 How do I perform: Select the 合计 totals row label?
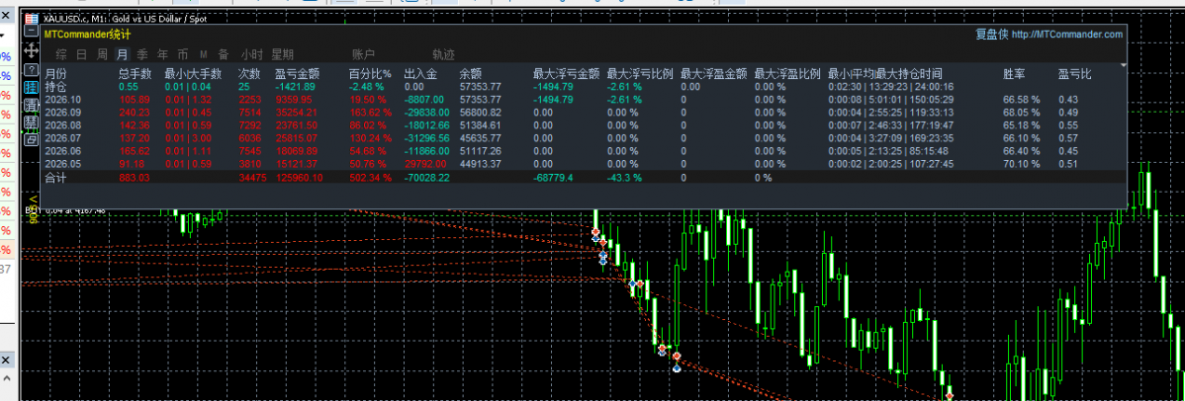coord(56,178)
